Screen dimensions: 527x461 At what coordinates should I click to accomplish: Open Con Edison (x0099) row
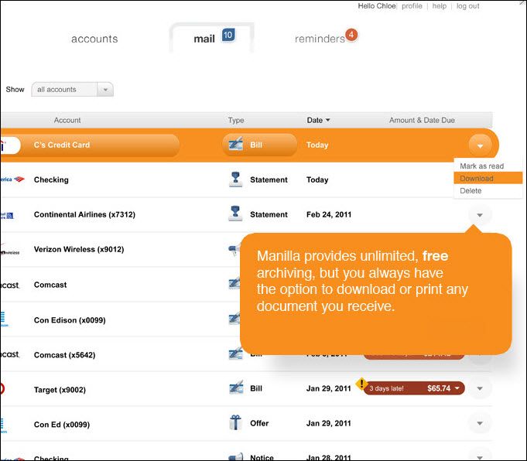pos(120,320)
